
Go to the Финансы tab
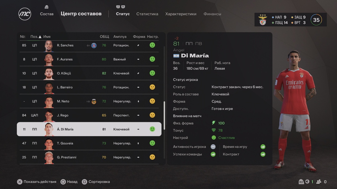pyautogui.click(x=212, y=14)
